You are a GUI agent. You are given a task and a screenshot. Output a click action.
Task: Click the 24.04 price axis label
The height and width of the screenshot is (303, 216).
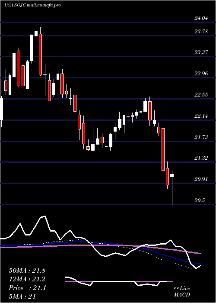(x=201, y=18)
